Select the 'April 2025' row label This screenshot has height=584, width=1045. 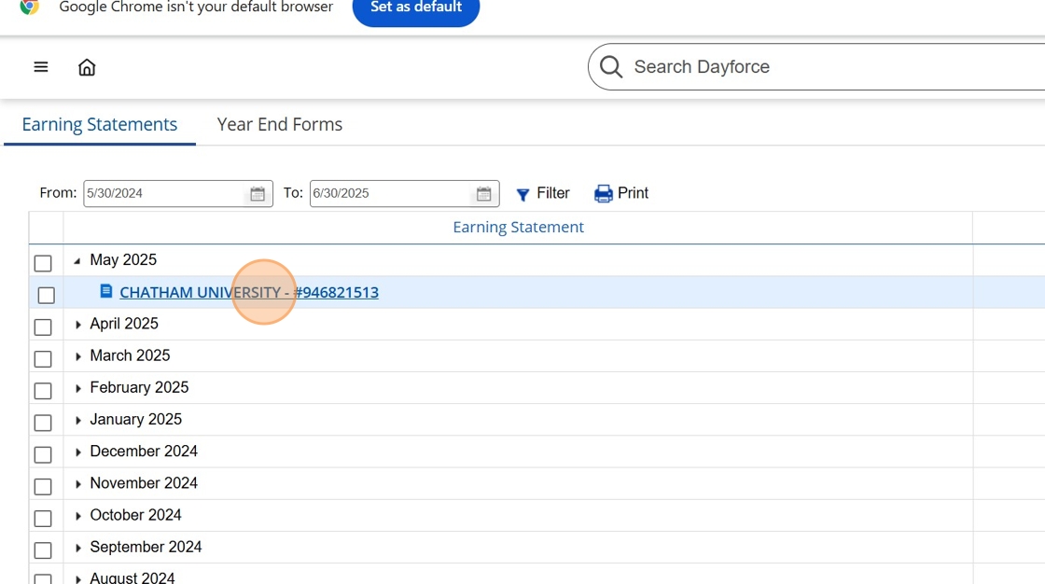coord(124,324)
